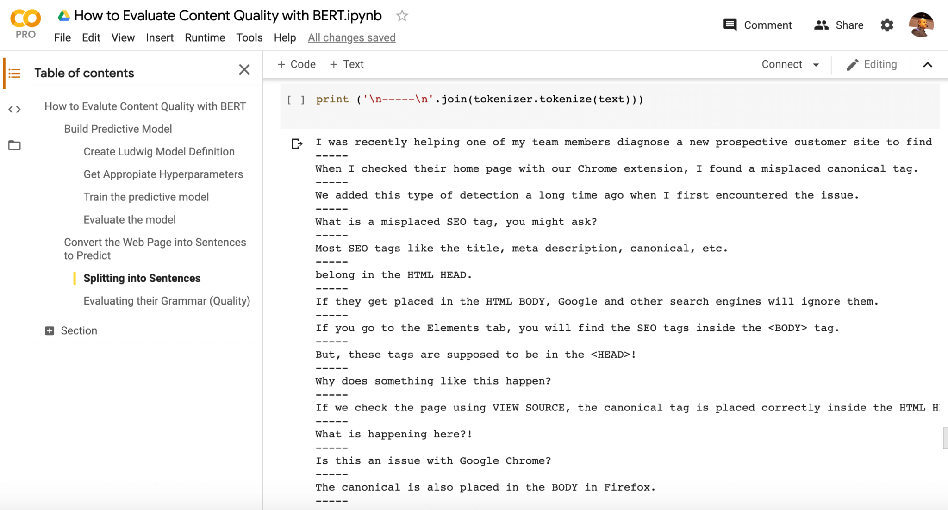The height and width of the screenshot is (510, 948).
Task: Open the Files browser in the sidebar
Action: (14, 145)
